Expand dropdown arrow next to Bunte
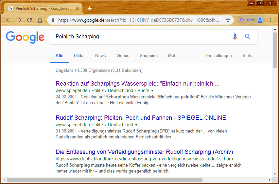The width and height of the screenshot is (279, 184). point(152,91)
